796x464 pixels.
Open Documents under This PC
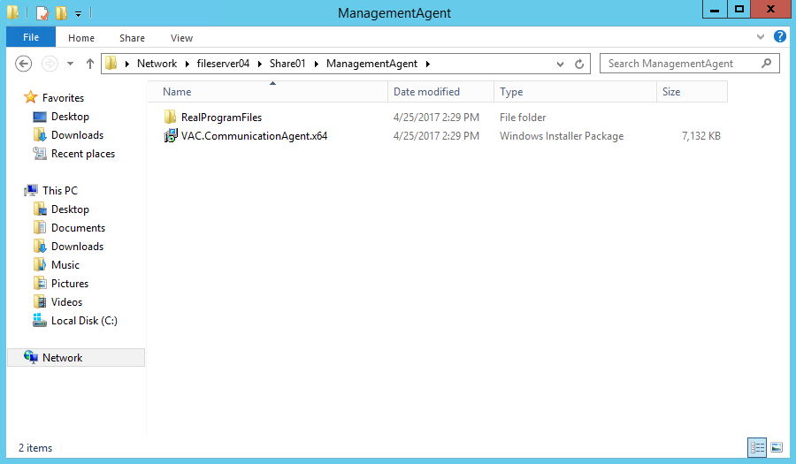[x=78, y=228]
